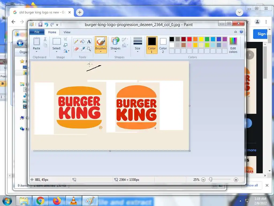Viewport: 274px width, 206px height.
Task: Click the Resize icon in Image group
Action: click(66, 45)
